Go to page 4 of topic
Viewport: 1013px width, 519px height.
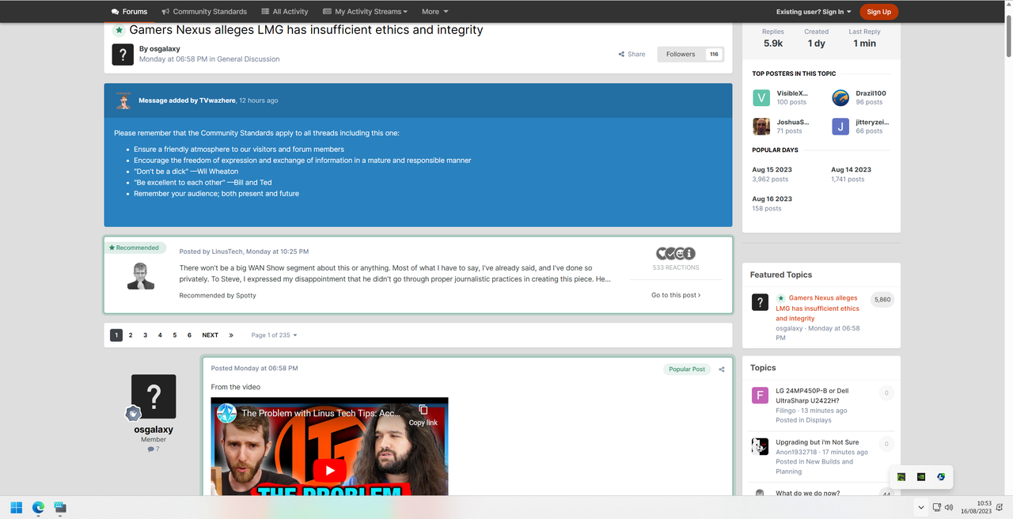pyautogui.click(x=160, y=335)
